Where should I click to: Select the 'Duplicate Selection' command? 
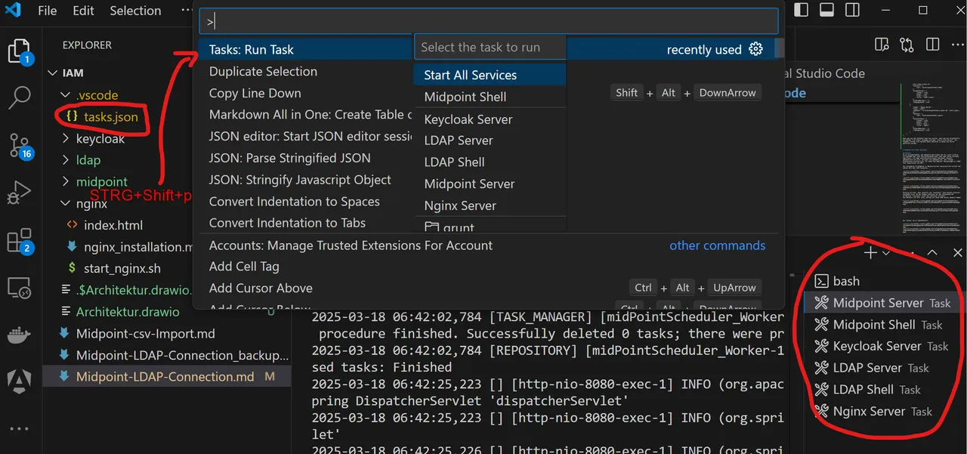pos(263,72)
